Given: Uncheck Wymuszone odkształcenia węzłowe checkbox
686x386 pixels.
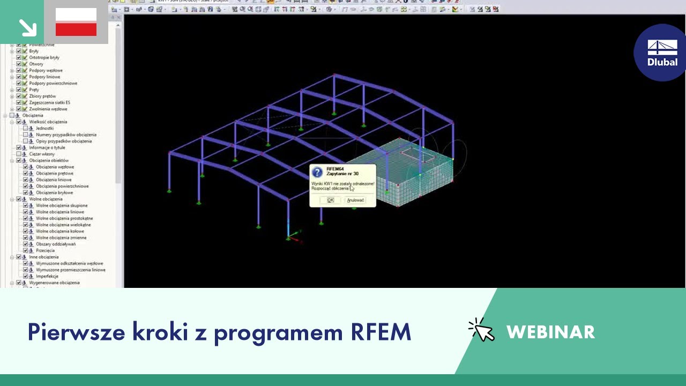Looking at the screenshot, I should point(25,263).
